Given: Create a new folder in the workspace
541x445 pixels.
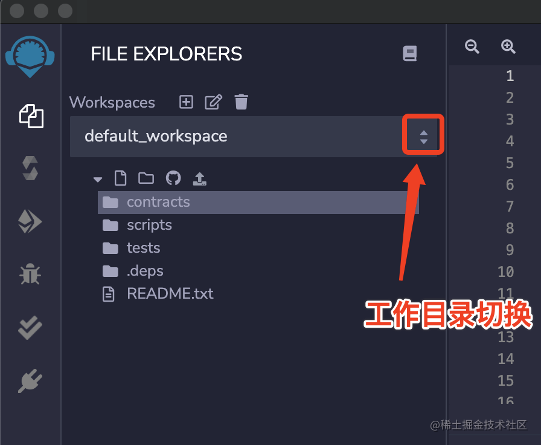Looking at the screenshot, I should (146, 178).
